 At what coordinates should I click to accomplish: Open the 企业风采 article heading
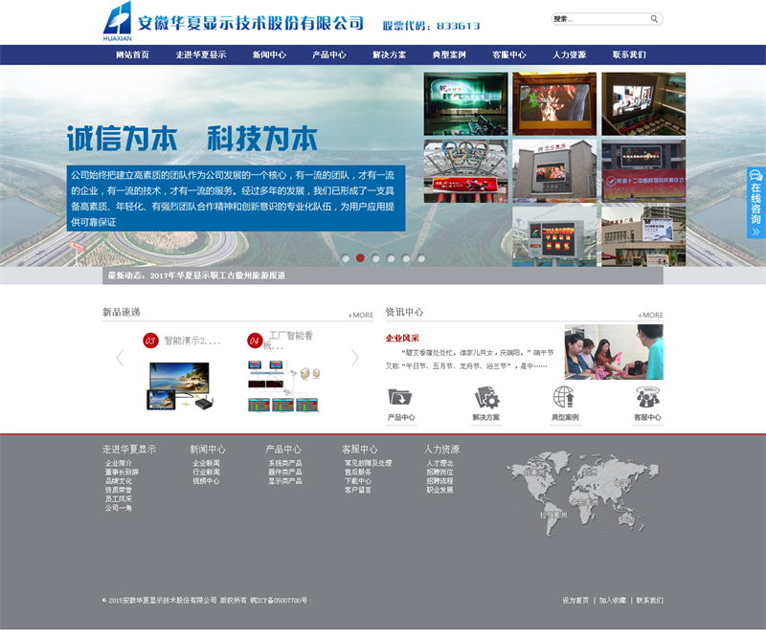pyautogui.click(x=402, y=339)
